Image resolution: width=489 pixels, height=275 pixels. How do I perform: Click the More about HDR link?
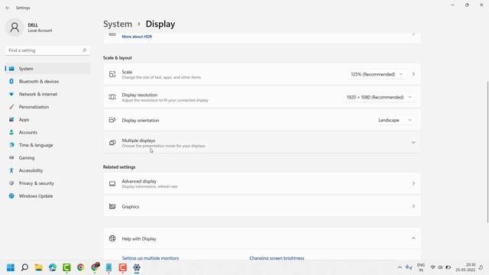137,37
